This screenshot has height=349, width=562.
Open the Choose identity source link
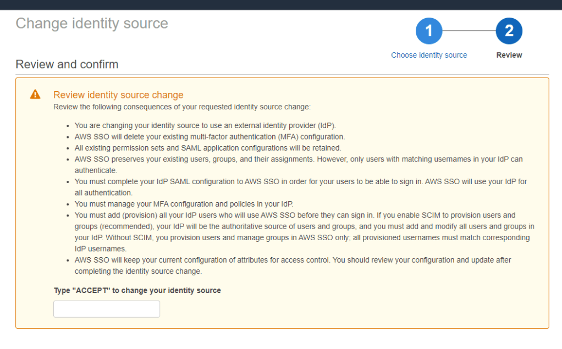[x=429, y=55]
